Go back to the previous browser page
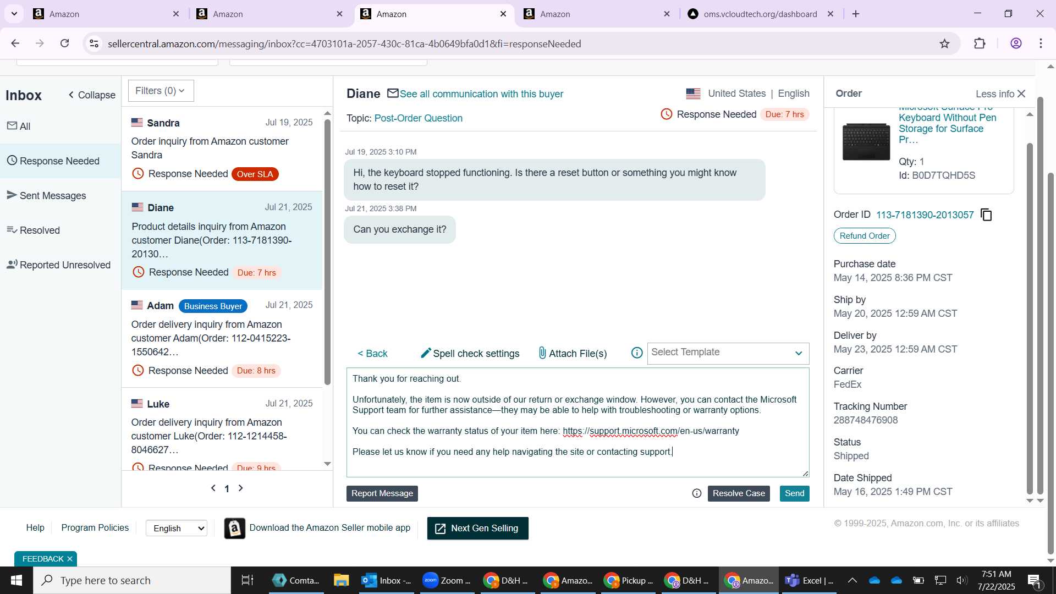The height and width of the screenshot is (594, 1056). click(15, 43)
